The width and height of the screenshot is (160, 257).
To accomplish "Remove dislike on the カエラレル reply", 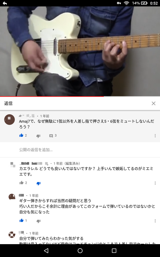I will click(x=38, y=183).
